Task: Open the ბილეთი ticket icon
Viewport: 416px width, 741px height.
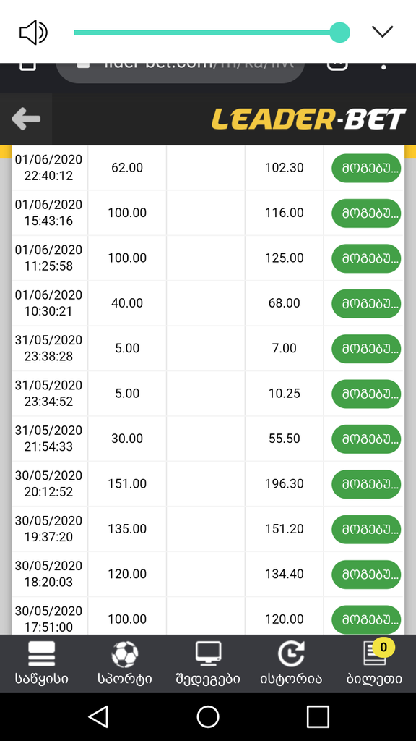Action: tap(375, 663)
